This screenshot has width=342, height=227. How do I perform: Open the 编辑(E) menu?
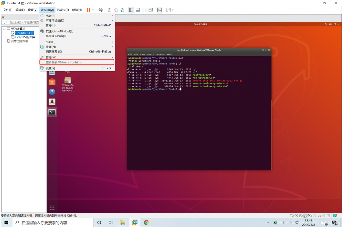pyautogui.click(x=20, y=10)
